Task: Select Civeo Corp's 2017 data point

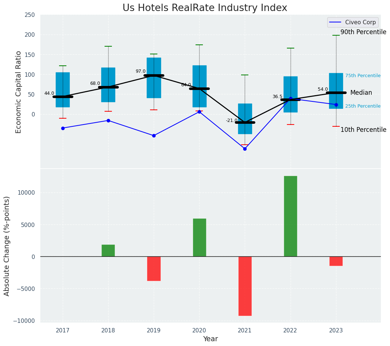Action: pyautogui.click(x=63, y=128)
